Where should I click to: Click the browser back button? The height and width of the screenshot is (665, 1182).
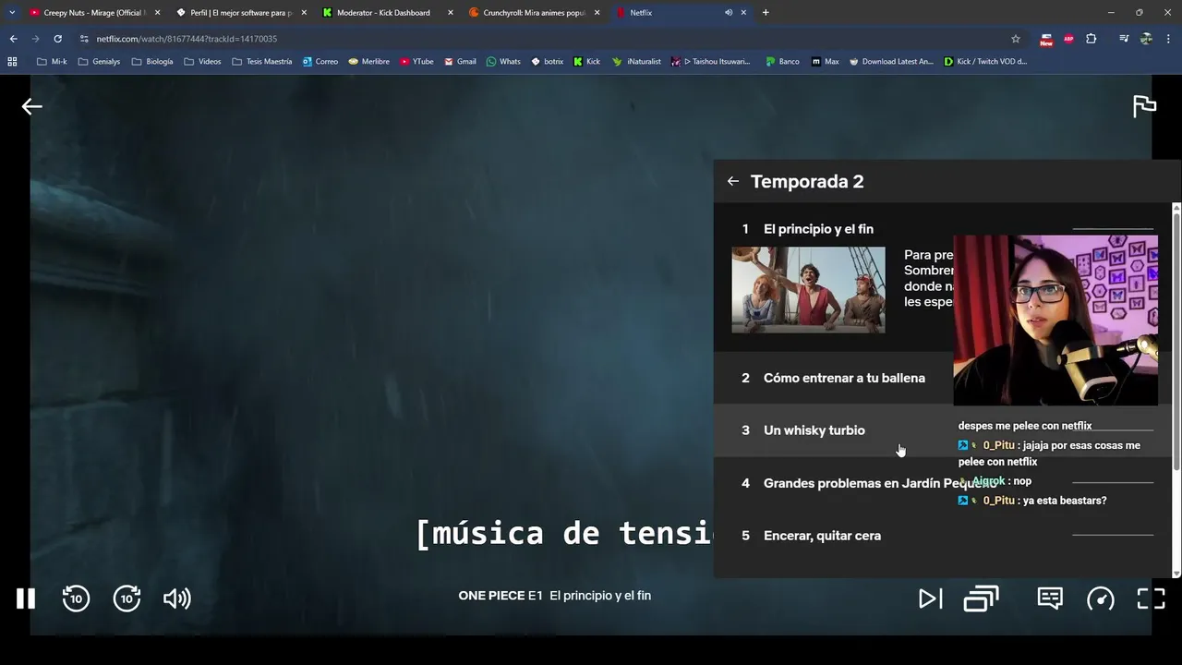13,39
